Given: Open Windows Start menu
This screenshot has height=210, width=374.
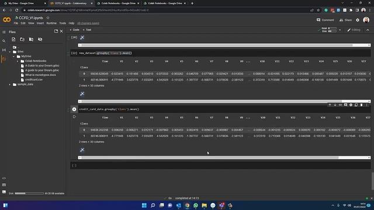Looking at the screenshot, I should pyautogui.click(x=144, y=205).
